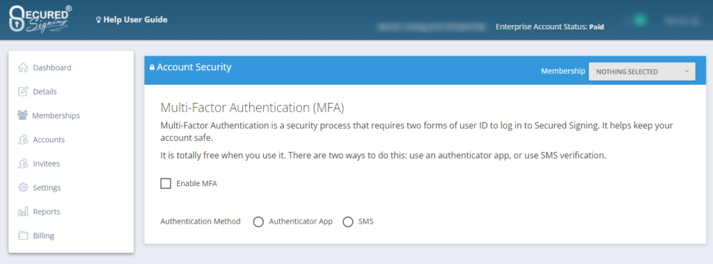The height and width of the screenshot is (264, 713).
Task: Click the Billing label in sidebar
Action: click(x=44, y=235)
